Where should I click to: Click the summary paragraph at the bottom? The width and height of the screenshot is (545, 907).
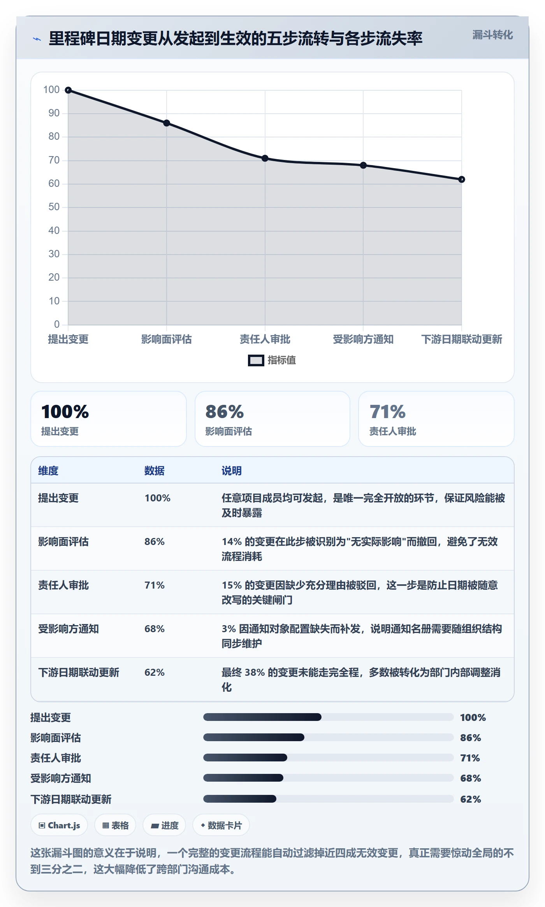point(272,861)
